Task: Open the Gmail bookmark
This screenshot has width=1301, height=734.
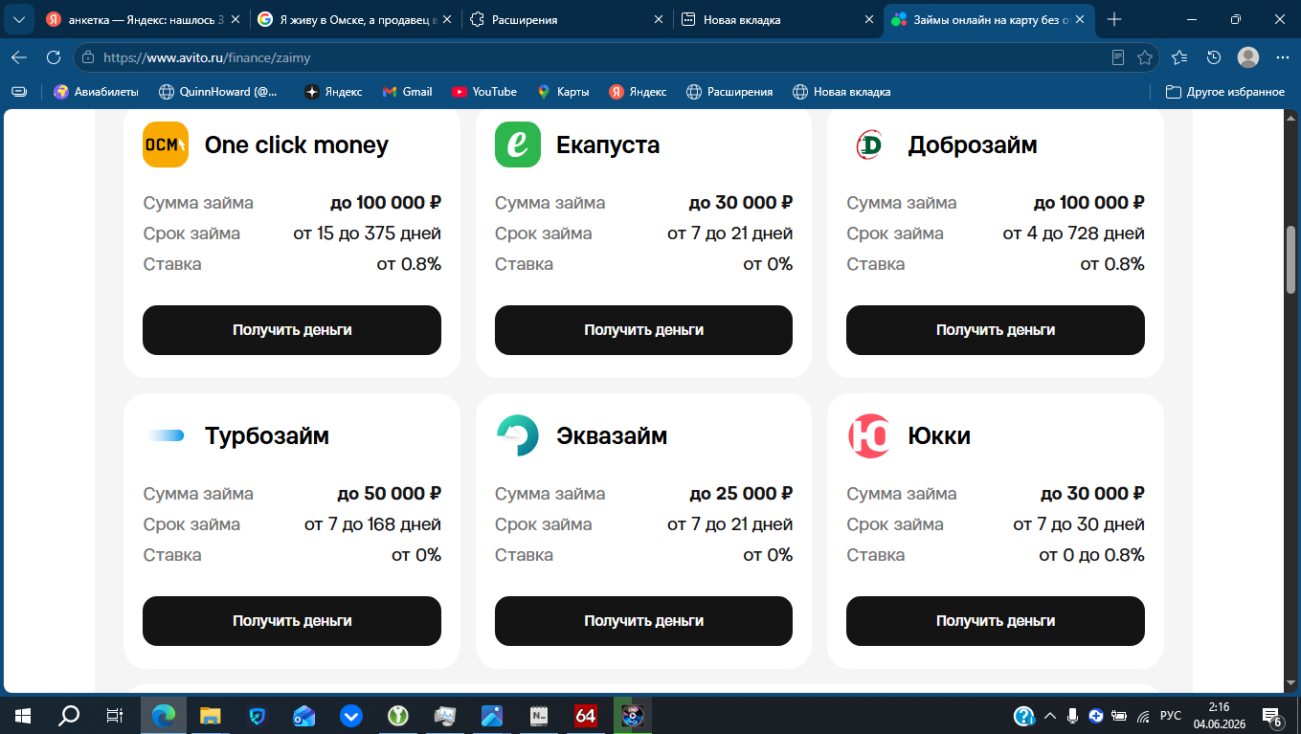Action: [408, 92]
